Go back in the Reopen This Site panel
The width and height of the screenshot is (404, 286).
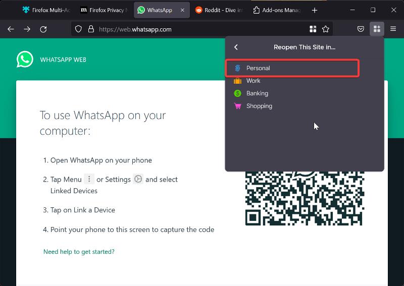[x=236, y=47]
